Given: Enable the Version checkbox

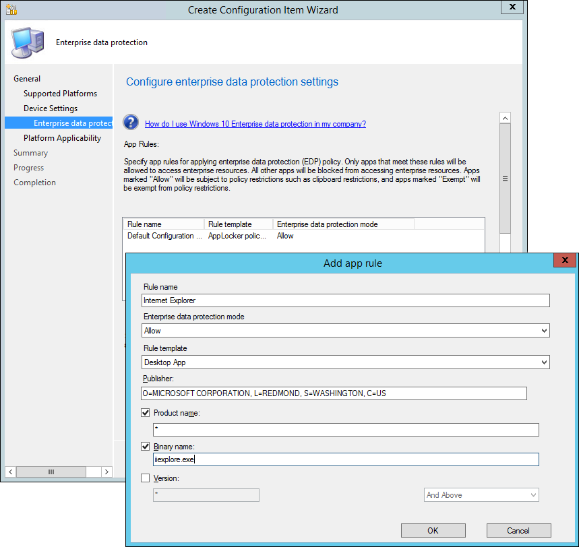Looking at the screenshot, I should tap(146, 478).
